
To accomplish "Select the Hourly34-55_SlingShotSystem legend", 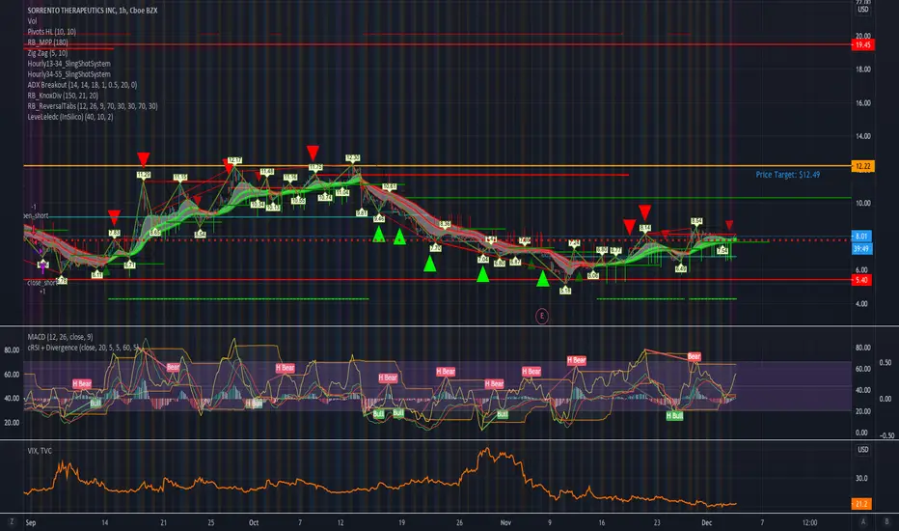I will [68, 74].
